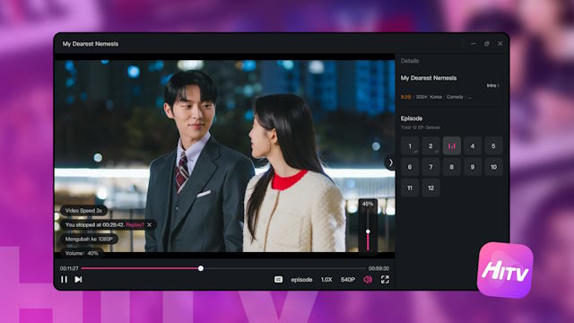Click the Replay? link in notification
The height and width of the screenshot is (323, 574).
(x=135, y=225)
